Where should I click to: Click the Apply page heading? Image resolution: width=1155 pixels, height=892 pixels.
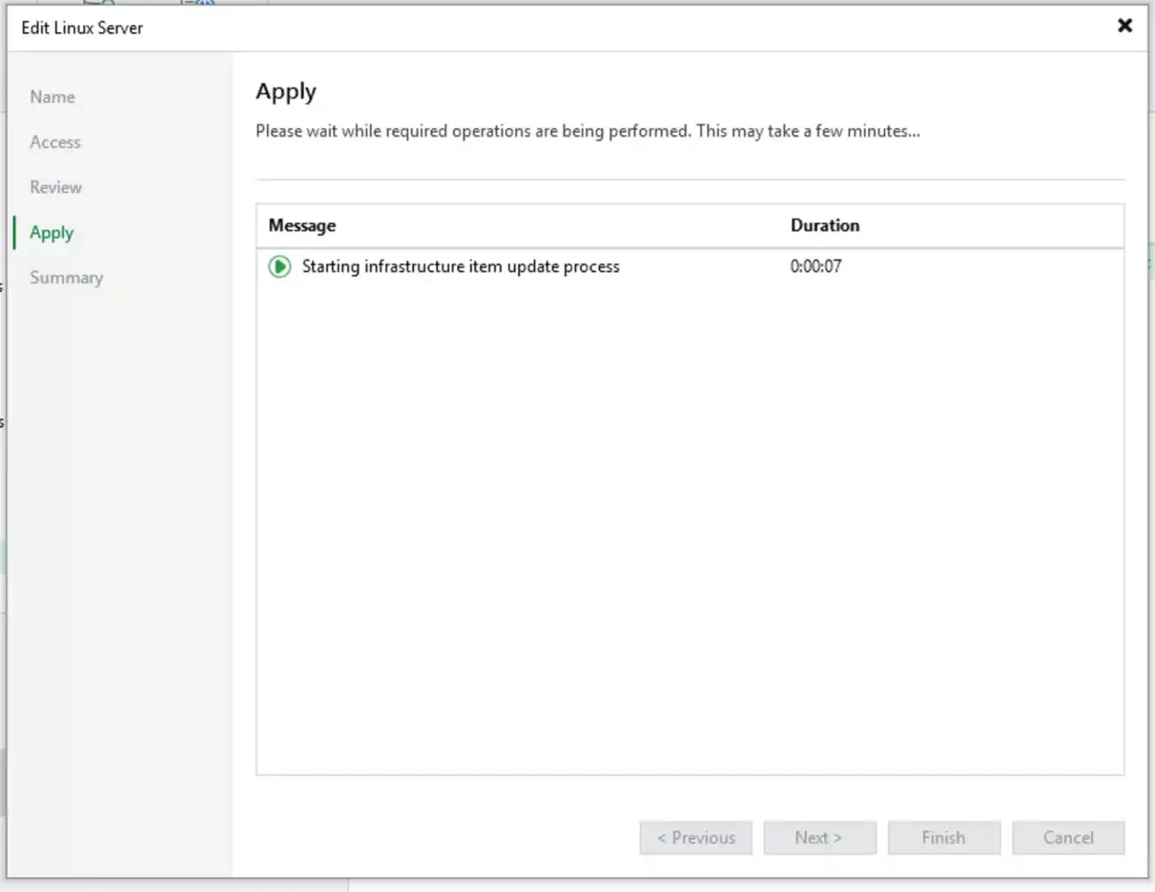pyautogui.click(x=286, y=92)
